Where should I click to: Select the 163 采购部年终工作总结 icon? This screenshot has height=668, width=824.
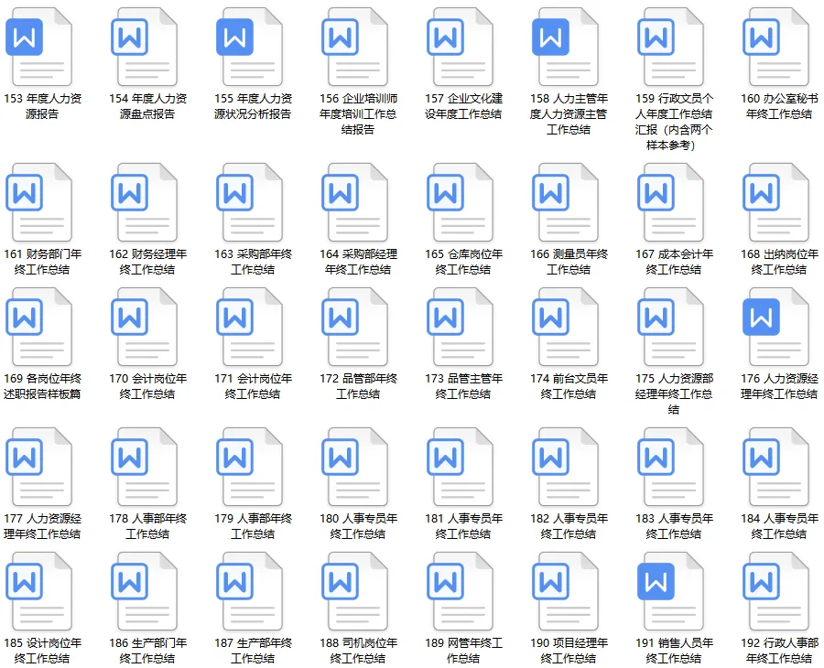250,202
